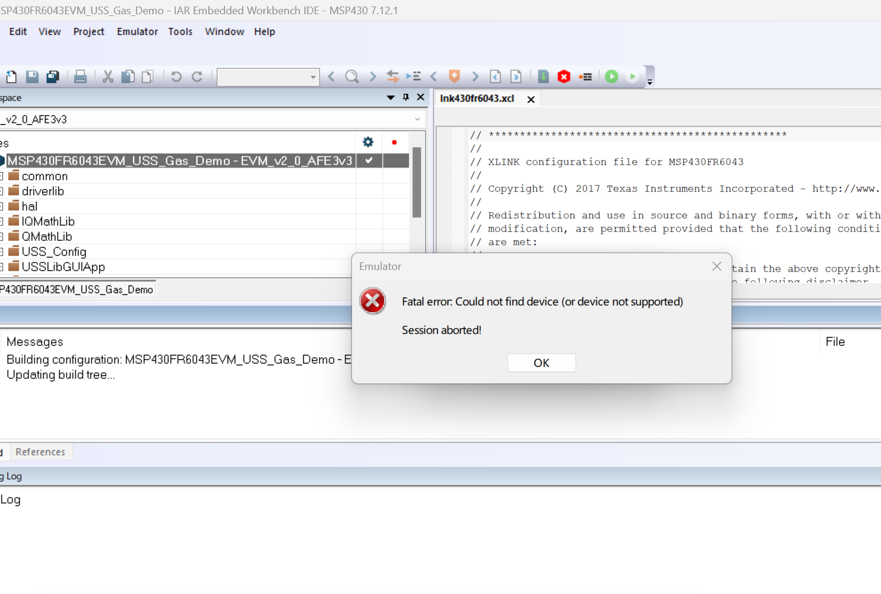
Task: Select the driverlib folder
Action: pos(43,191)
